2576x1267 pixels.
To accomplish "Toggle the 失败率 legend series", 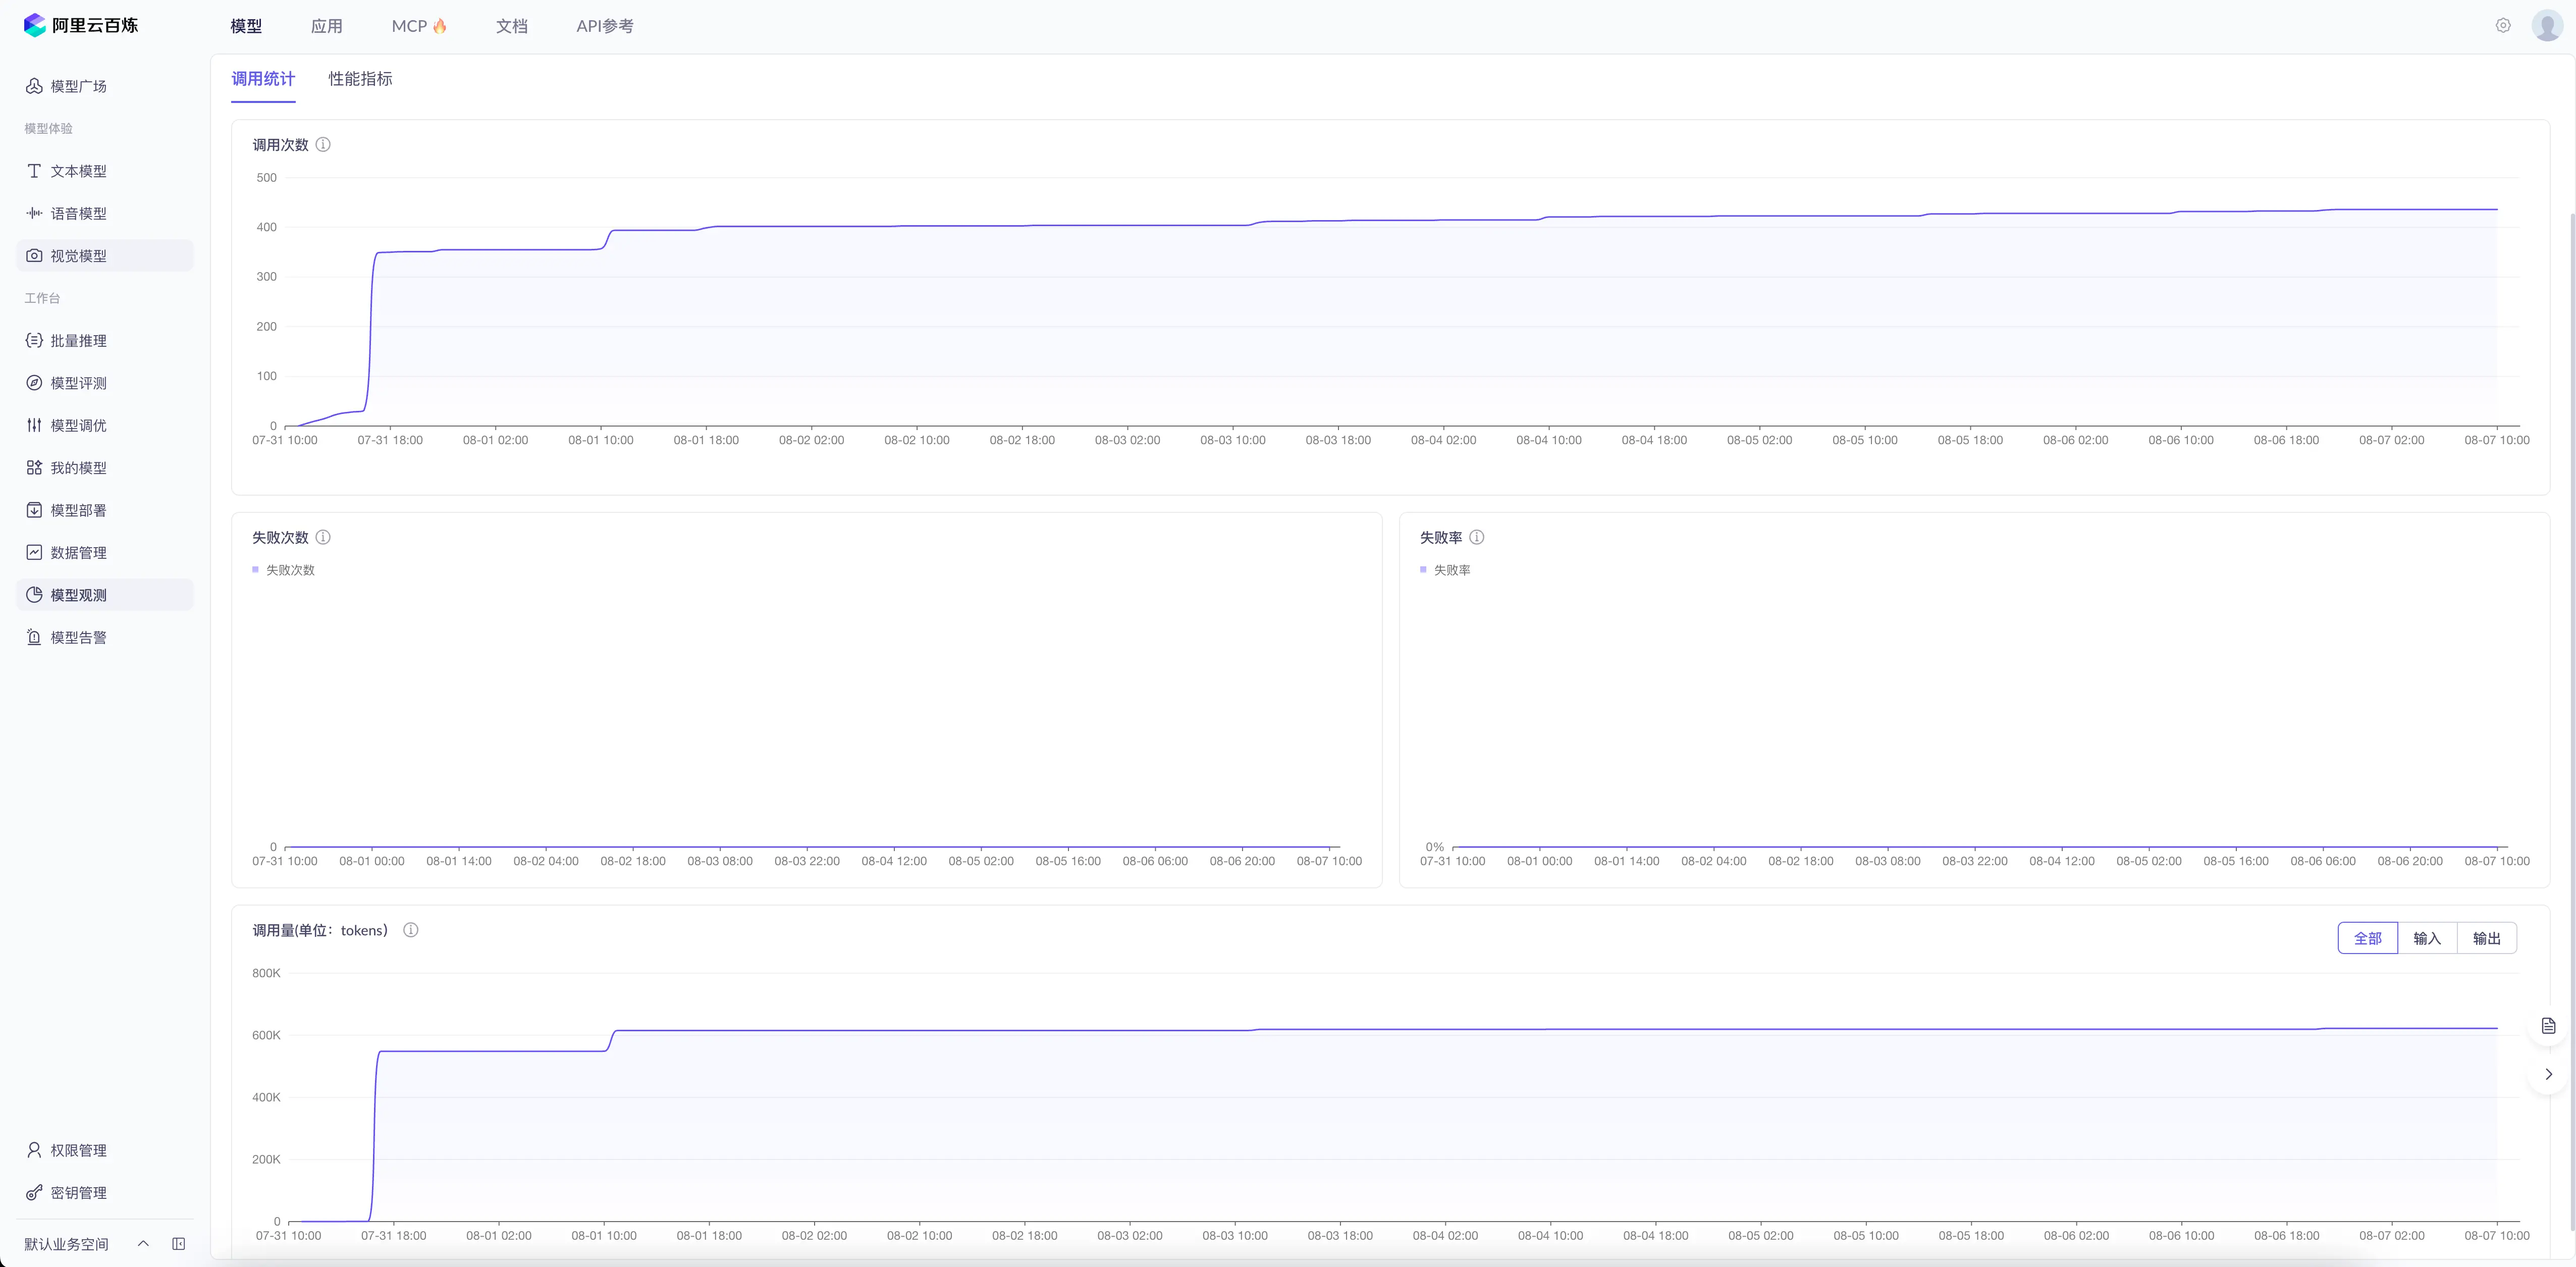I will [1445, 570].
